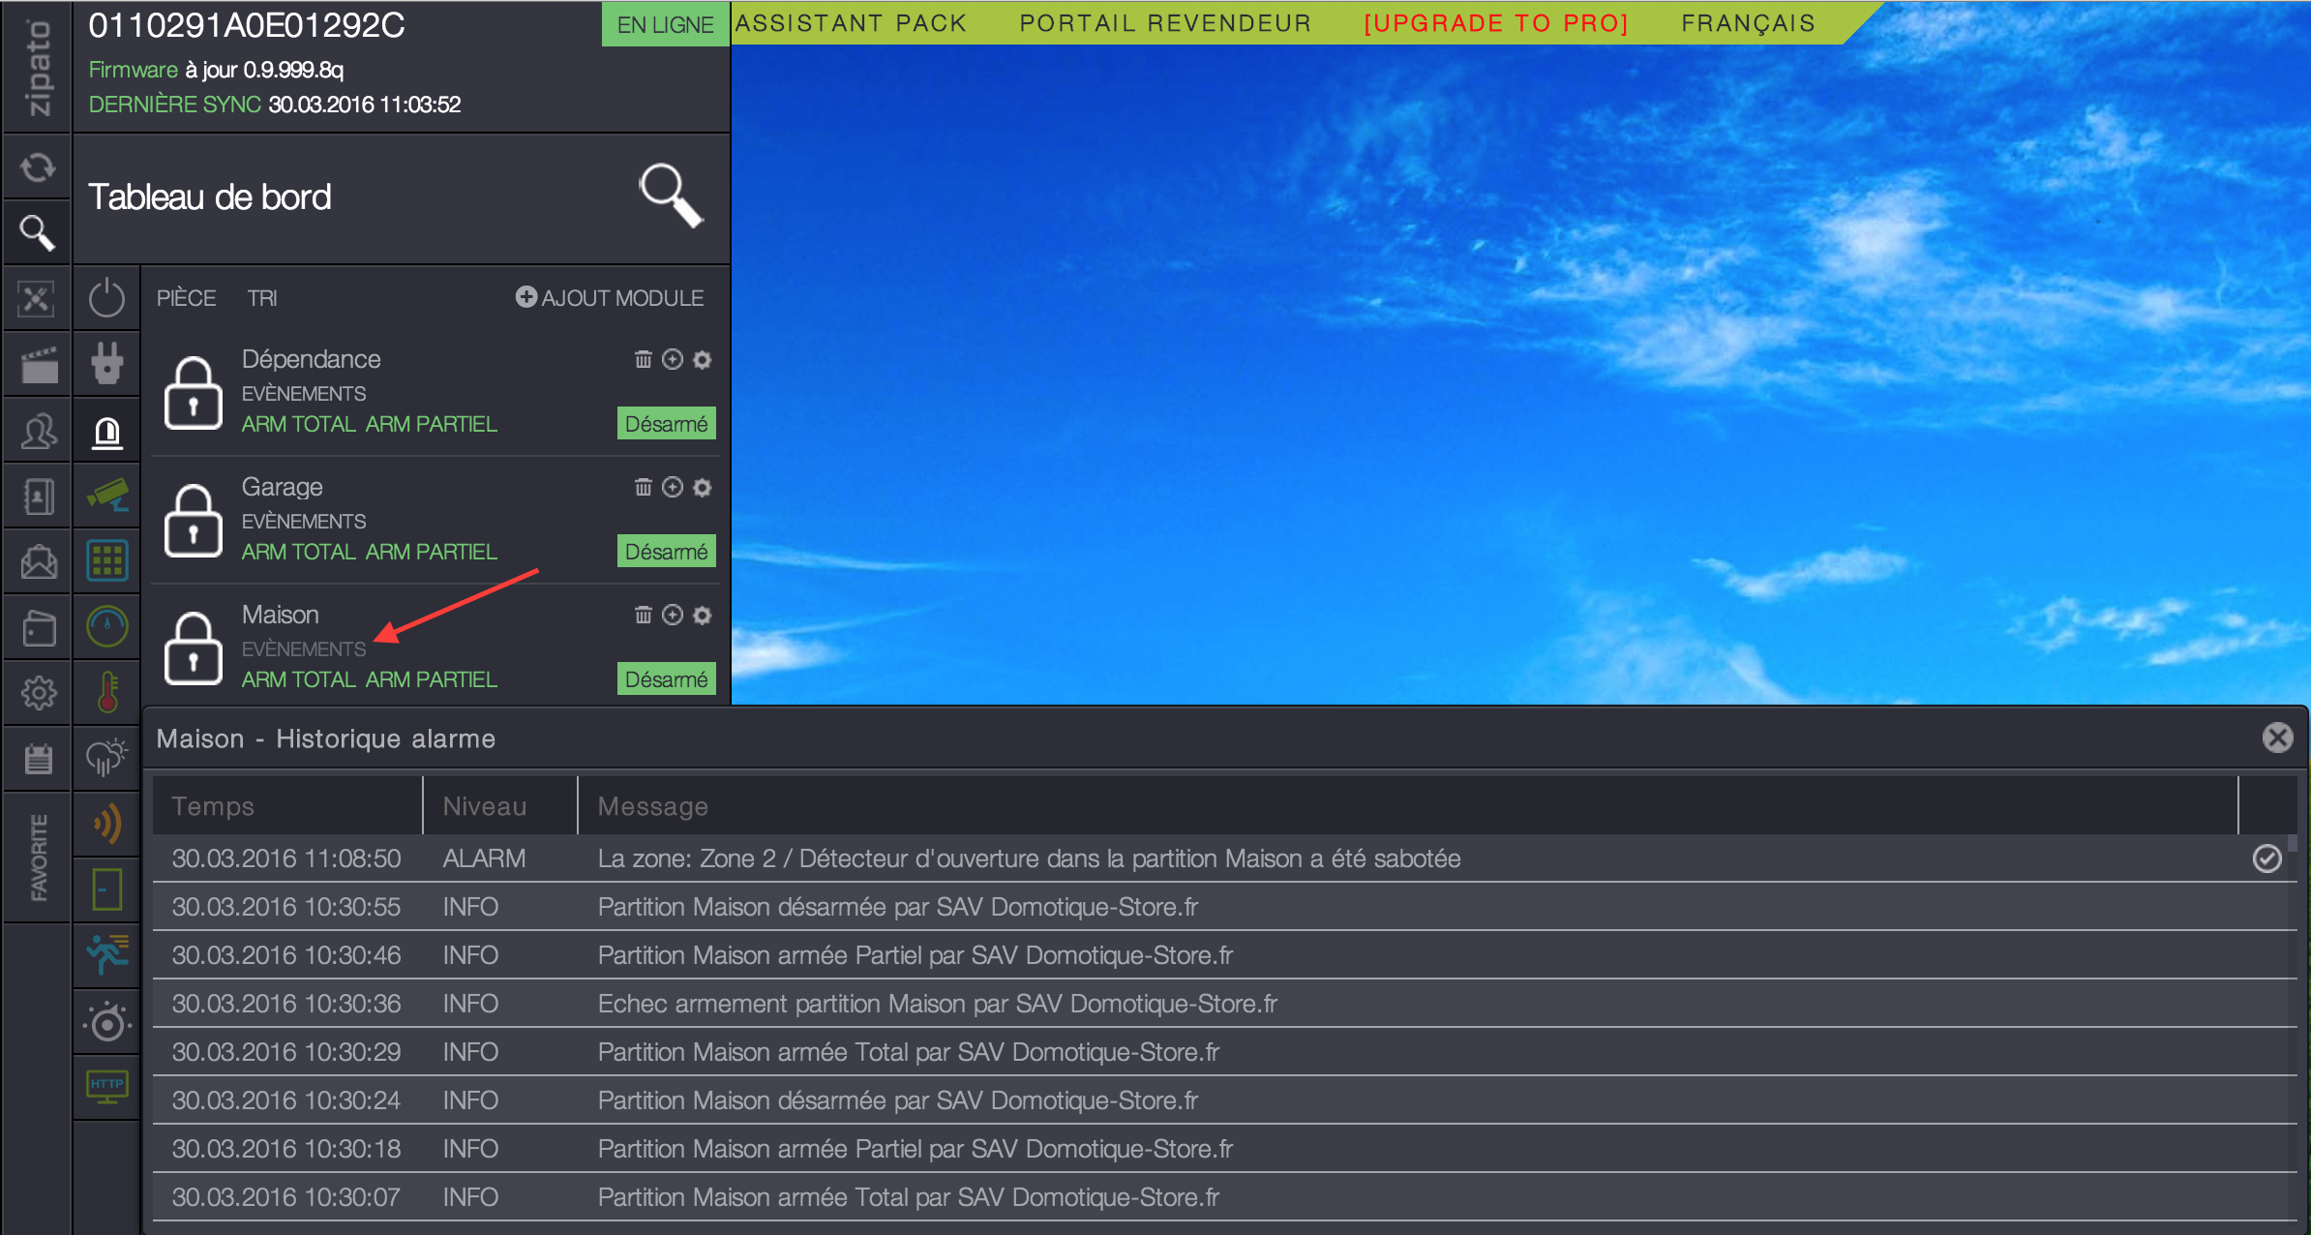The image size is (2311, 1235).
Task: Open the camera devices category
Action: 107,496
